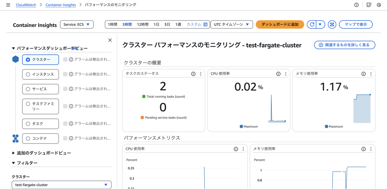The width and height of the screenshot is (387, 189).
Task: Open CloudWatch investigations icon top right
Action: (x=368, y=5)
